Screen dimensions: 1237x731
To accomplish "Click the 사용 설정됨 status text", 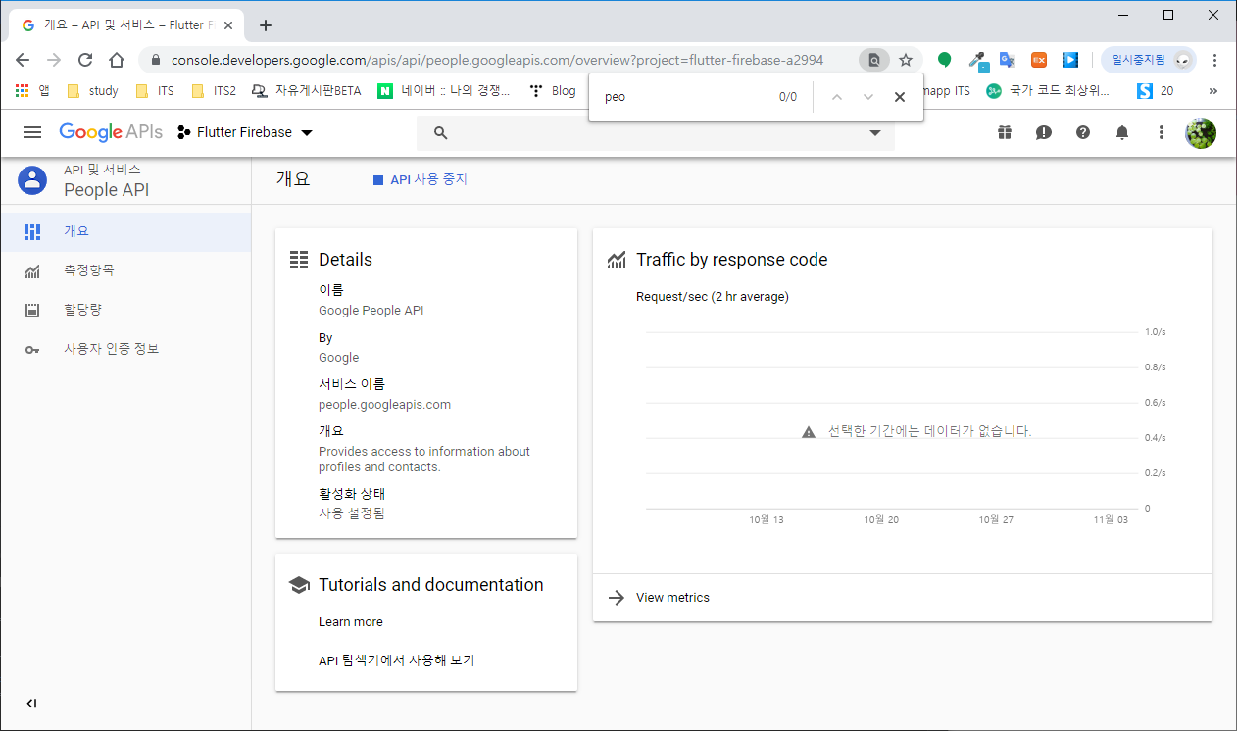I will tap(352, 513).
